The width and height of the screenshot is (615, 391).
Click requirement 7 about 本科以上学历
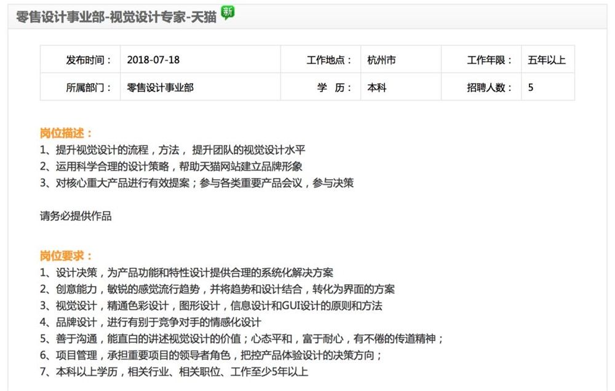click(x=174, y=371)
